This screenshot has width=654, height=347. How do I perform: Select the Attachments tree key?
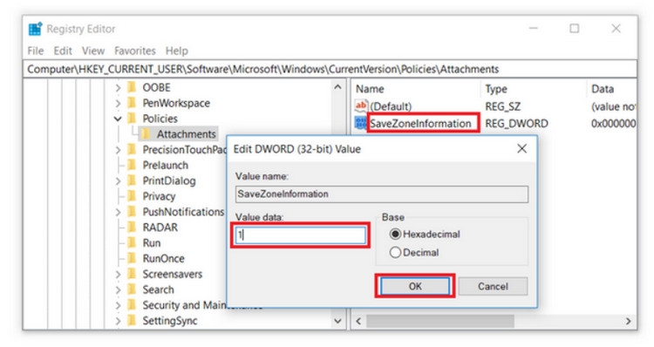[186, 134]
